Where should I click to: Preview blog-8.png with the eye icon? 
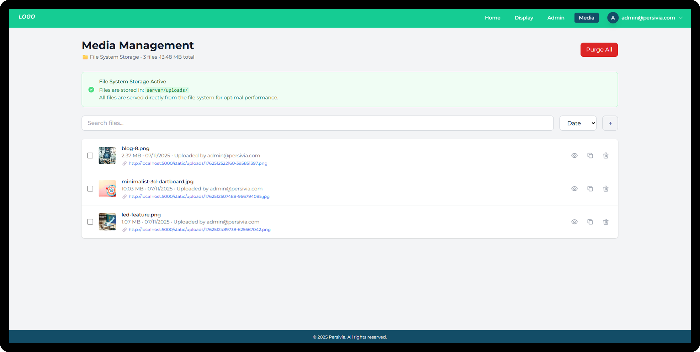pyautogui.click(x=574, y=156)
